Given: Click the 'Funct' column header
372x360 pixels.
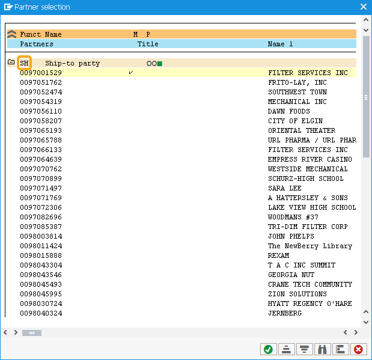Looking at the screenshot, I should [30, 34].
